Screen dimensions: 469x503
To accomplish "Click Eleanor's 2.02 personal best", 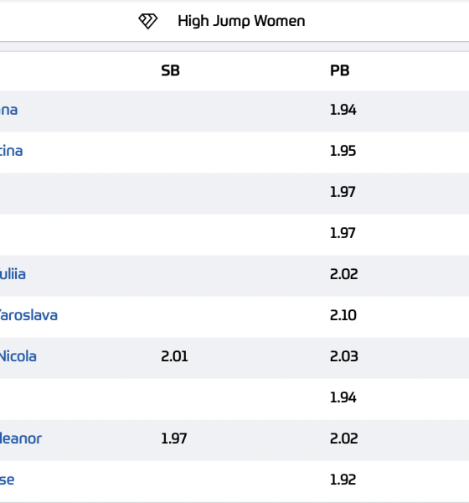I will [x=344, y=438].
